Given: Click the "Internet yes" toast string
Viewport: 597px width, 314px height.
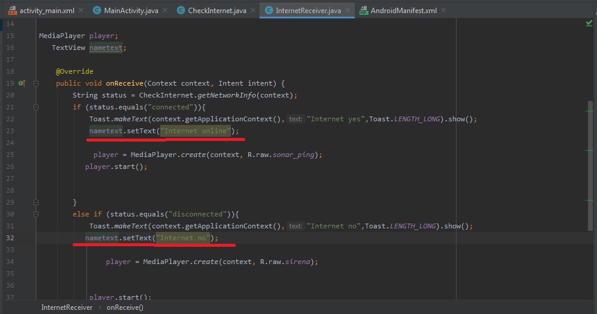Looking at the screenshot, I should 336,119.
